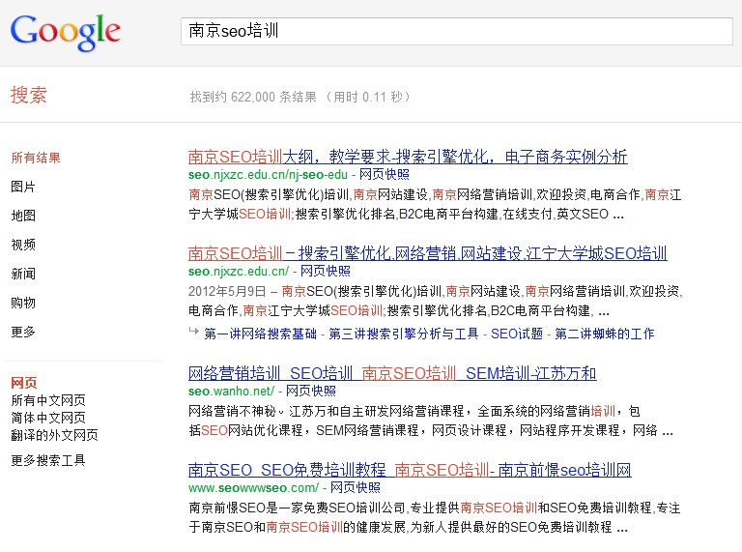
Task: Click sitelinks arrow icon before 第一讲网络搜索基础
Action: click(193, 331)
